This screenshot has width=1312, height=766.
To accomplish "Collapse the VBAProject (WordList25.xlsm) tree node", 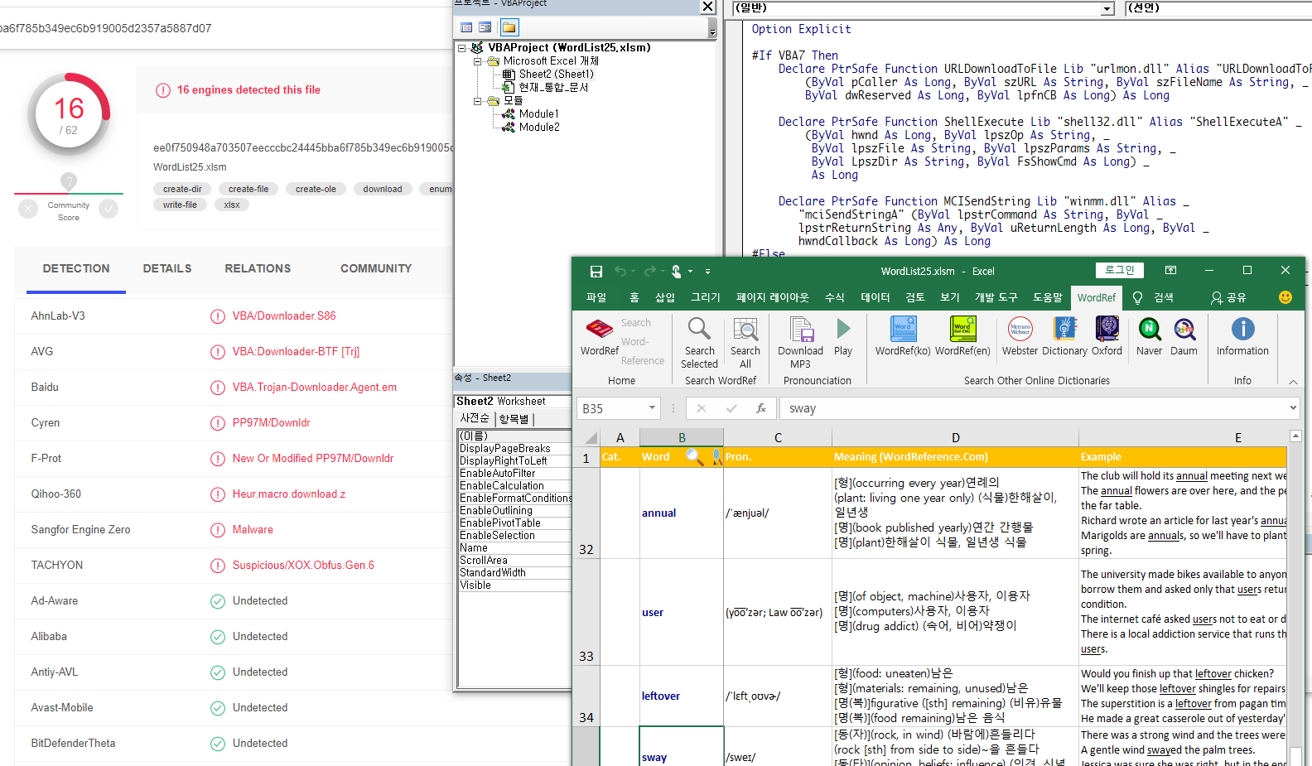I will tap(462, 48).
